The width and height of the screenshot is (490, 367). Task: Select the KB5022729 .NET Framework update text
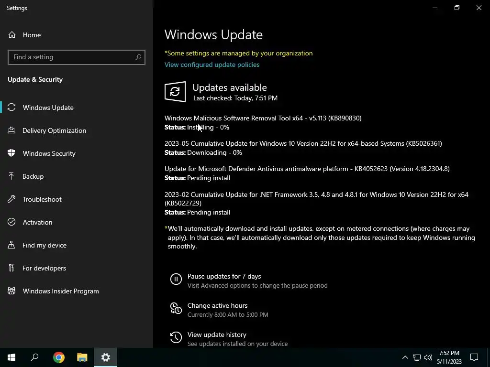[317, 199]
